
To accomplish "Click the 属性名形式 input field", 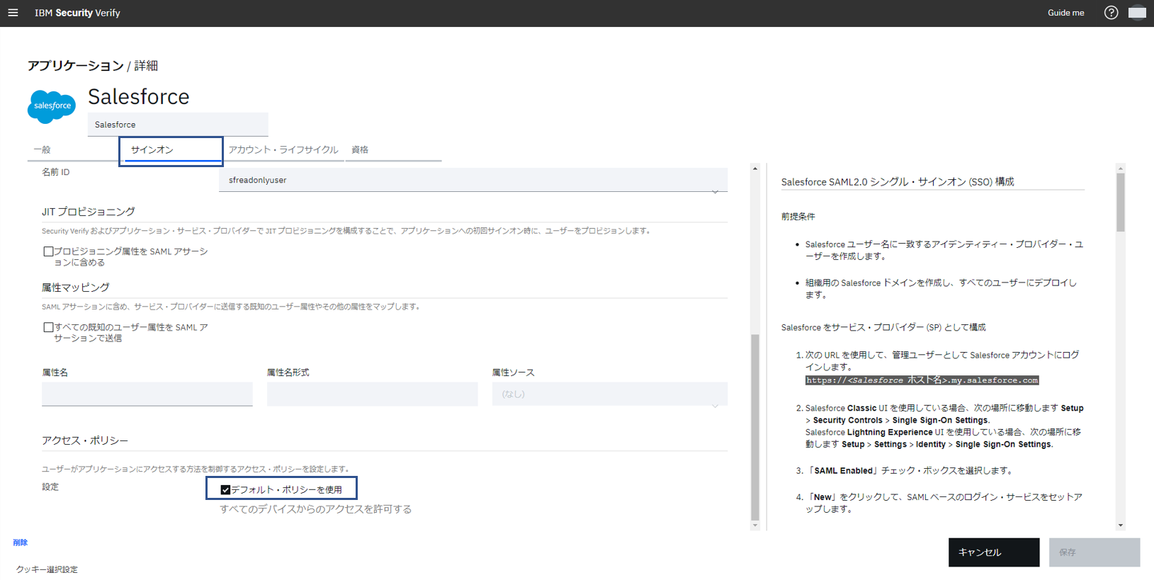I will pos(373,394).
